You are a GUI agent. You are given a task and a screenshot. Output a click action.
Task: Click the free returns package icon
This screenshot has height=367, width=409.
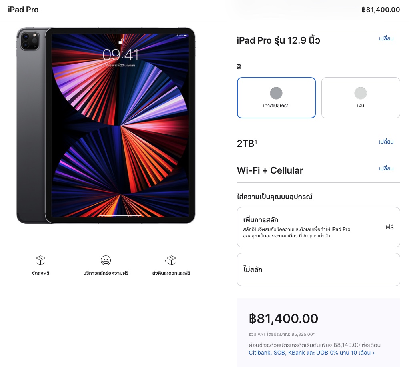point(171,261)
